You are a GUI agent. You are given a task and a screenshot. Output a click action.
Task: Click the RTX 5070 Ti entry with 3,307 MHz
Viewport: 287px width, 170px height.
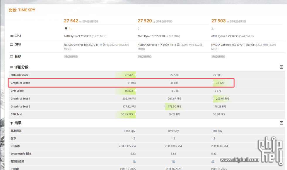(x=170, y=47)
